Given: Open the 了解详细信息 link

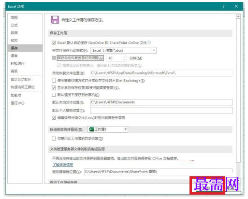Looking at the screenshot, I should 63,164.
